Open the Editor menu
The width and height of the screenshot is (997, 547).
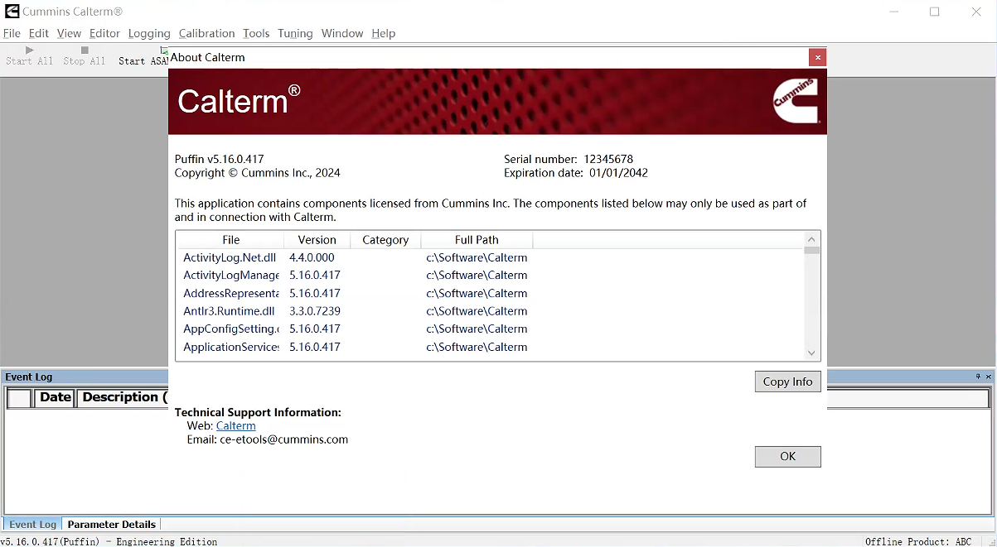[x=104, y=33]
